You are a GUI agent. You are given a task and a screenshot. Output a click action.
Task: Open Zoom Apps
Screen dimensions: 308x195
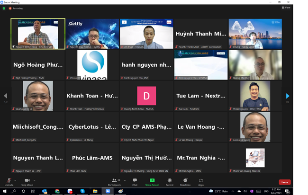[x=201, y=182]
